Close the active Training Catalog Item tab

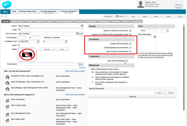tap(78, 11)
